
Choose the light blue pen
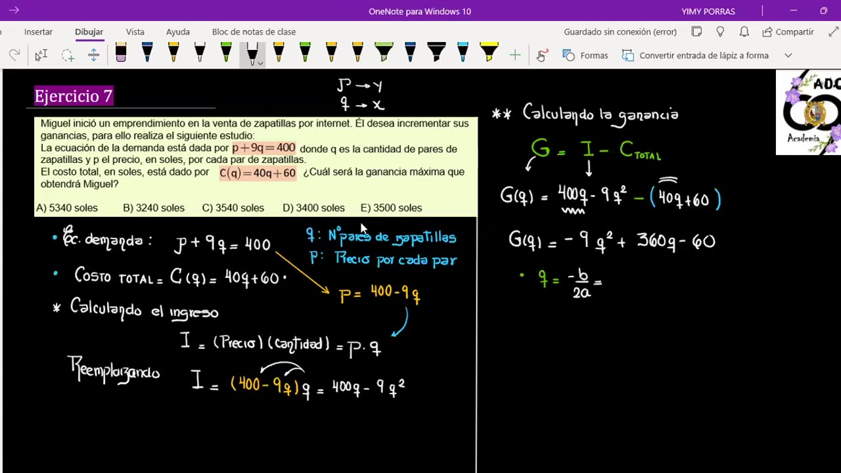point(463,53)
